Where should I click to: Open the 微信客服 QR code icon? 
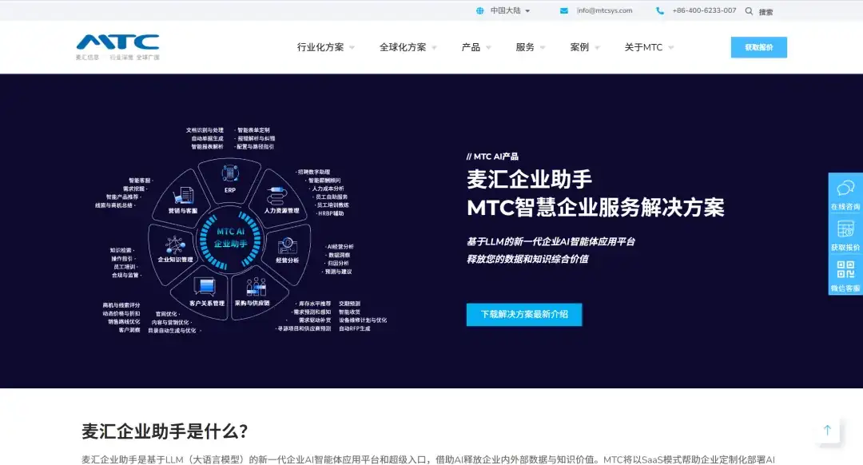point(845,268)
